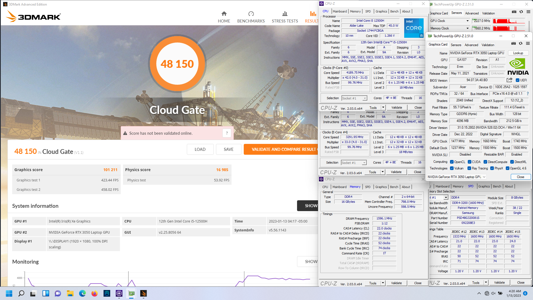Viewport: 533px width, 300px height.
Task: Switch to 3DMark via its taskbar icon
Action: tap(144, 293)
